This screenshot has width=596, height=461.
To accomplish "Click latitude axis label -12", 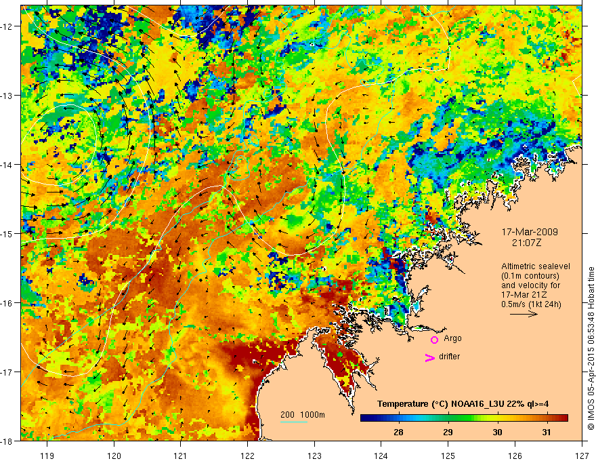I will point(7,26).
